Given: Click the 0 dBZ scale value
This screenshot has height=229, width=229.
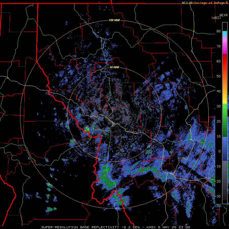Looking at the screenshot, I should [220, 151].
